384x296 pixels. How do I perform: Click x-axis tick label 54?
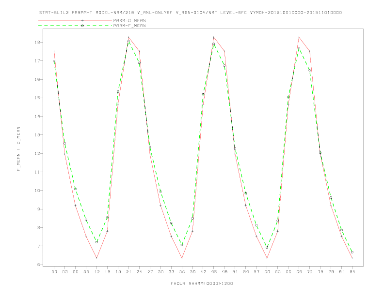246,272
